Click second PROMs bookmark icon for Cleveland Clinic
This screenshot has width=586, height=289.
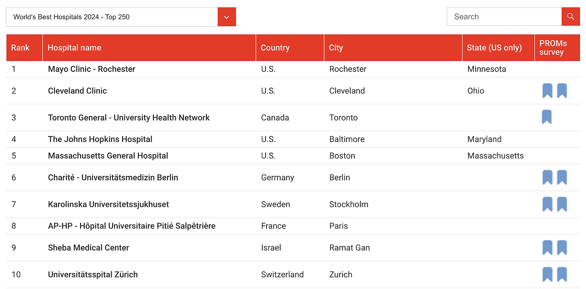(562, 91)
